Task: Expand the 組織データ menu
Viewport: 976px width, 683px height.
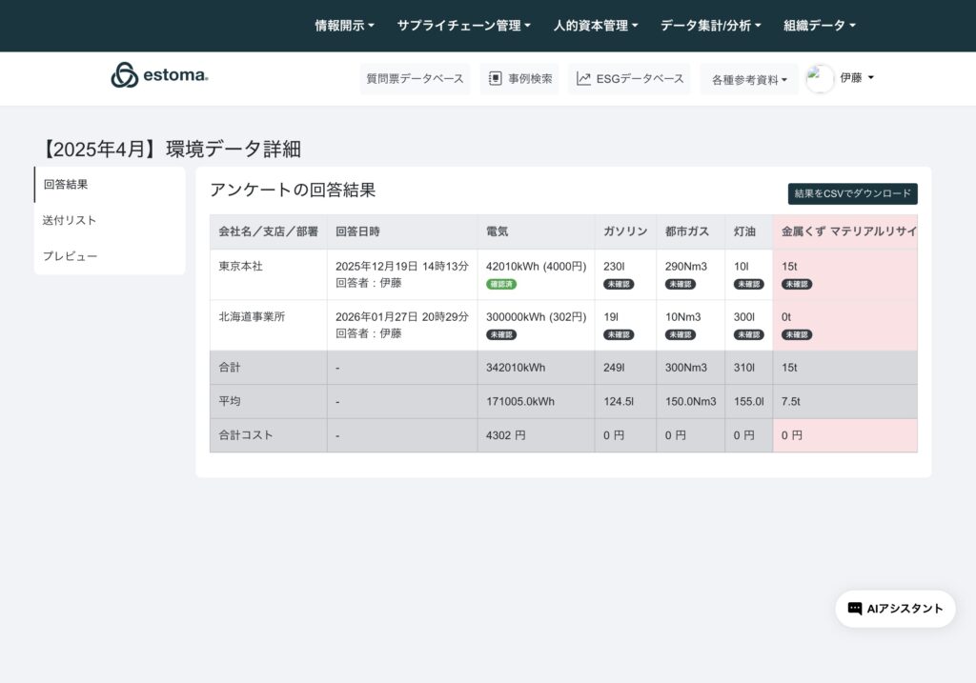Action: 819,26
